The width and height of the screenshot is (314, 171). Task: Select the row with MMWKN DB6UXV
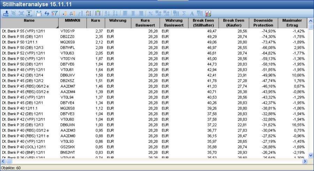(68, 75)
